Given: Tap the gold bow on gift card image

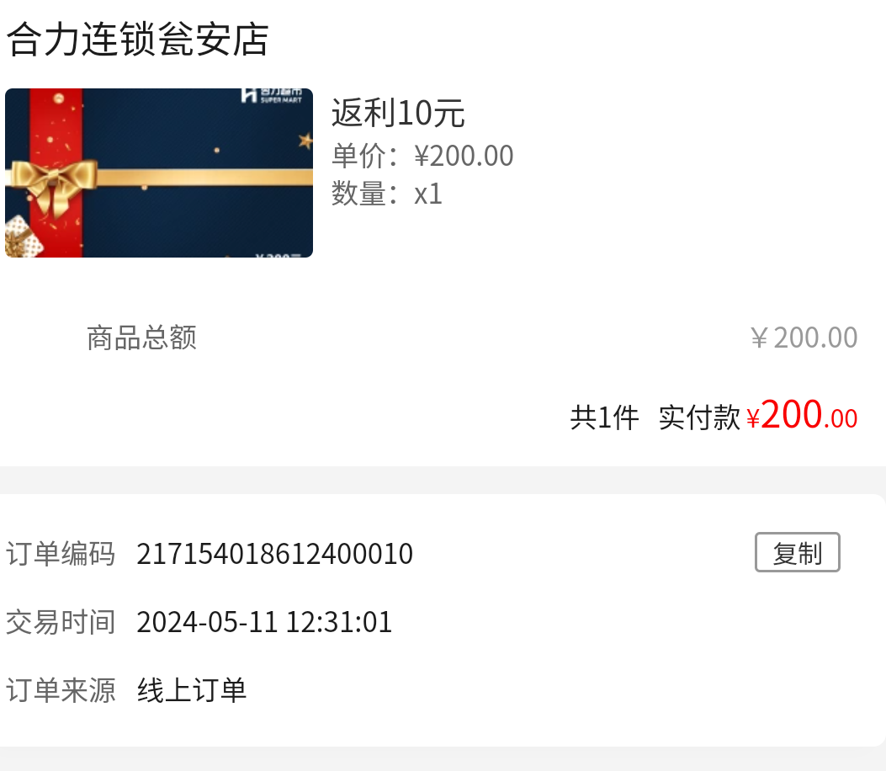Looking at the screenshot, I should click(x=54, y=183).
